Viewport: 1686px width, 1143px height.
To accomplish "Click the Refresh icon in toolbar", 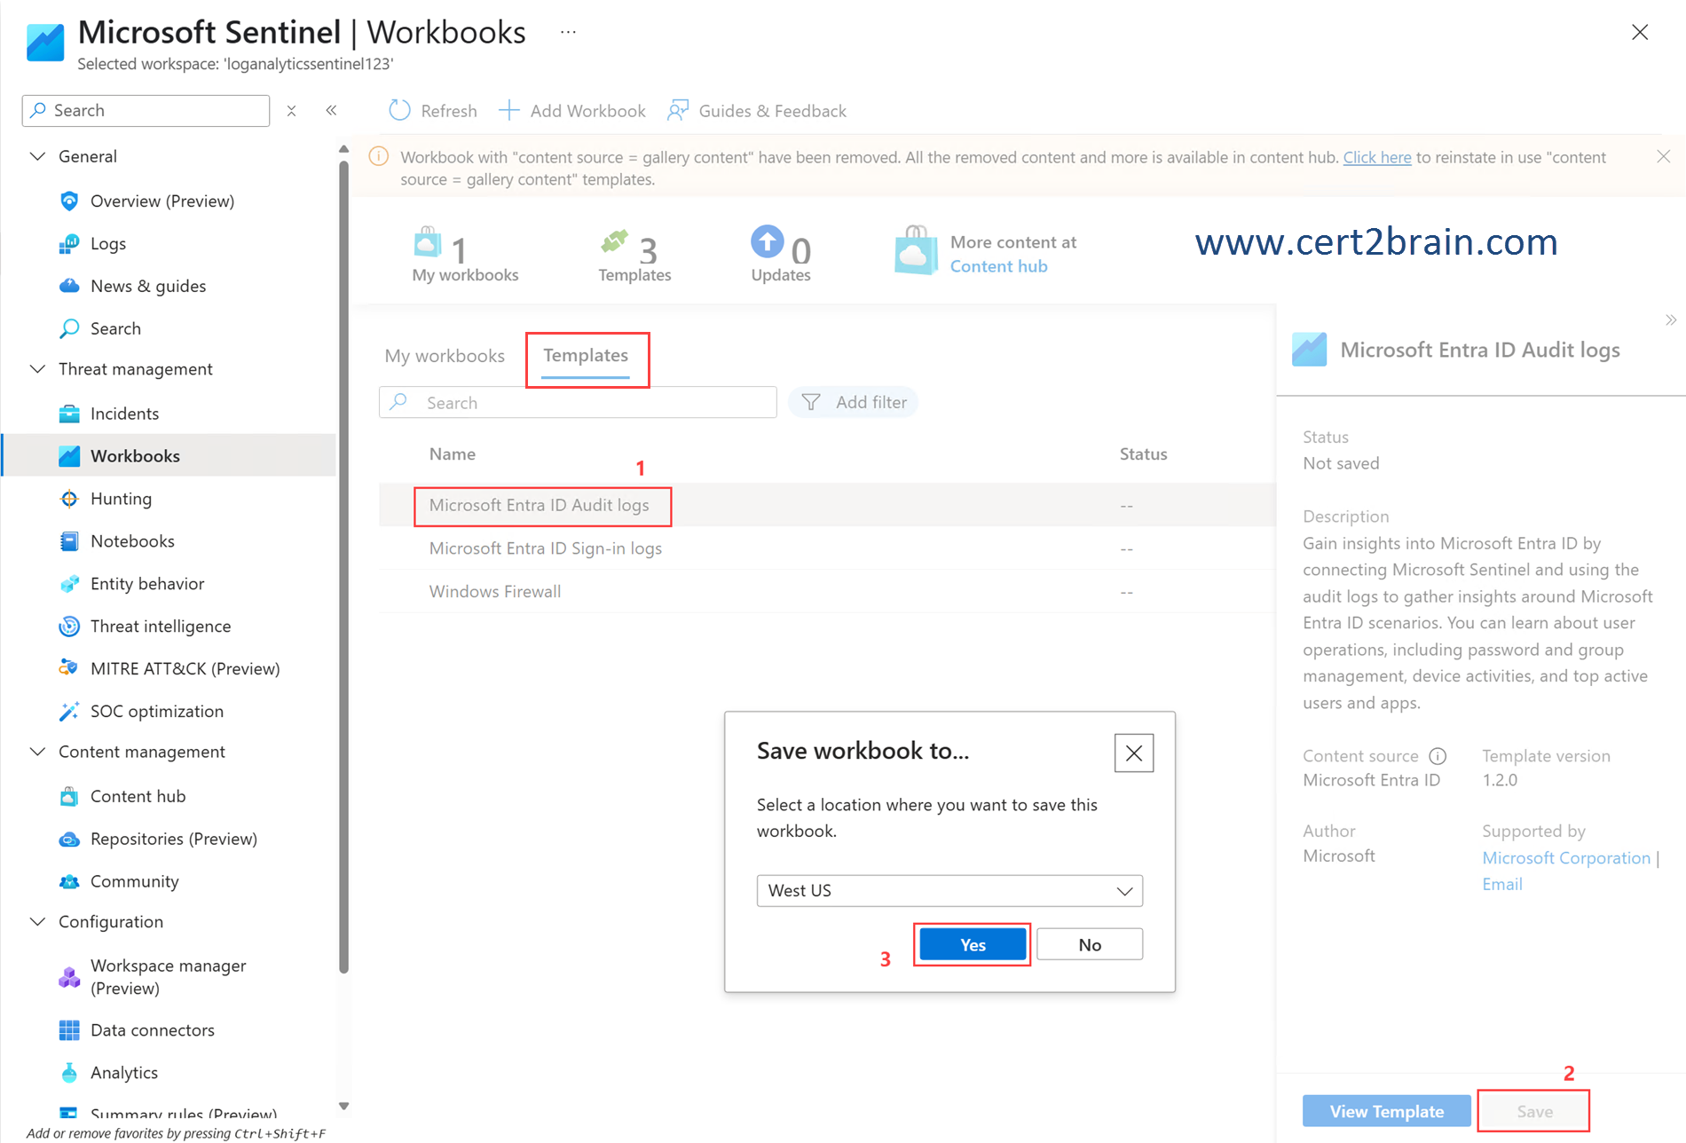I will (400, 110).
